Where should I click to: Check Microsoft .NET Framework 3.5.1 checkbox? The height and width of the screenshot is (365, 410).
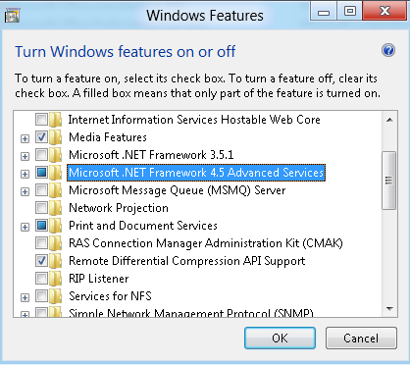tap(41, 154)
